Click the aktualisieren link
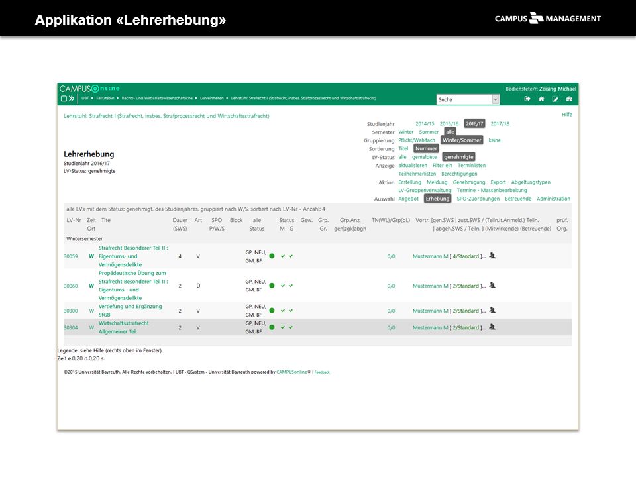 click(x=413, y=166)
